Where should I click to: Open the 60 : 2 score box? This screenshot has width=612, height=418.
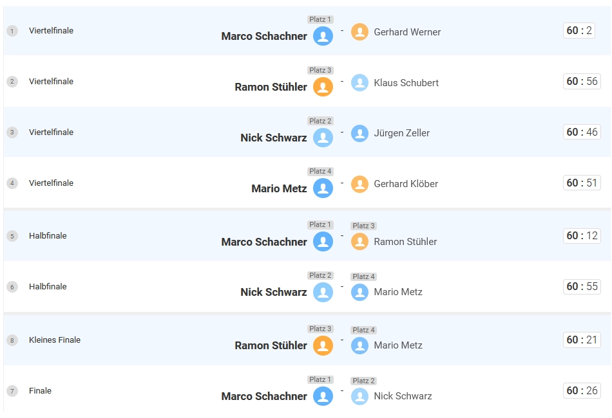coord(579,31)
